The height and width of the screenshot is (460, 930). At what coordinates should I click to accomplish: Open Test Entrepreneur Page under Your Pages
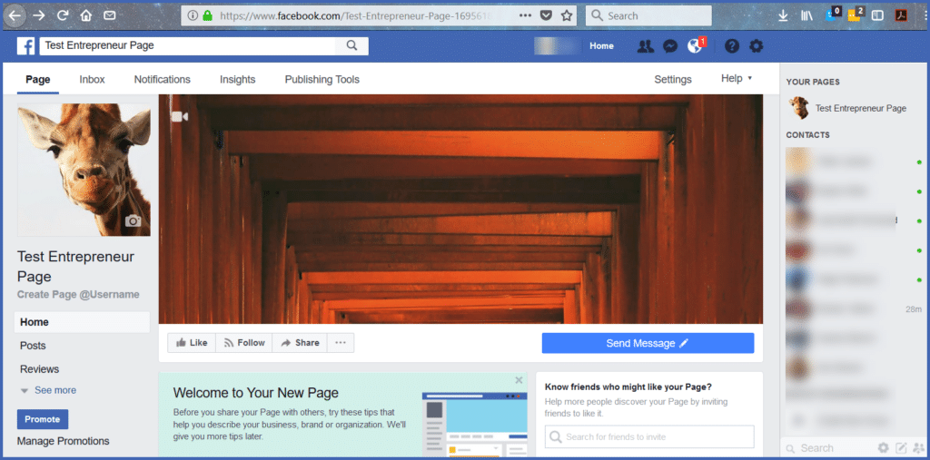pos(848,108)
